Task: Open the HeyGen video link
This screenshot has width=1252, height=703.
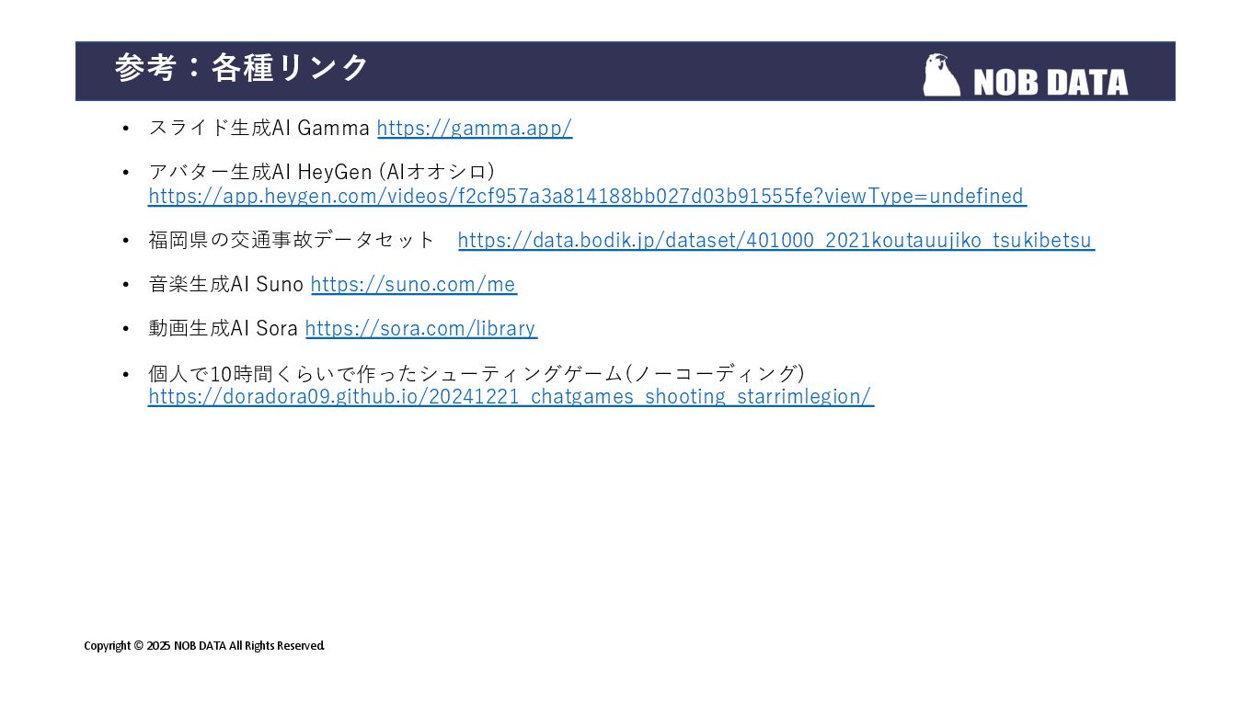Action: coord(587,196)
